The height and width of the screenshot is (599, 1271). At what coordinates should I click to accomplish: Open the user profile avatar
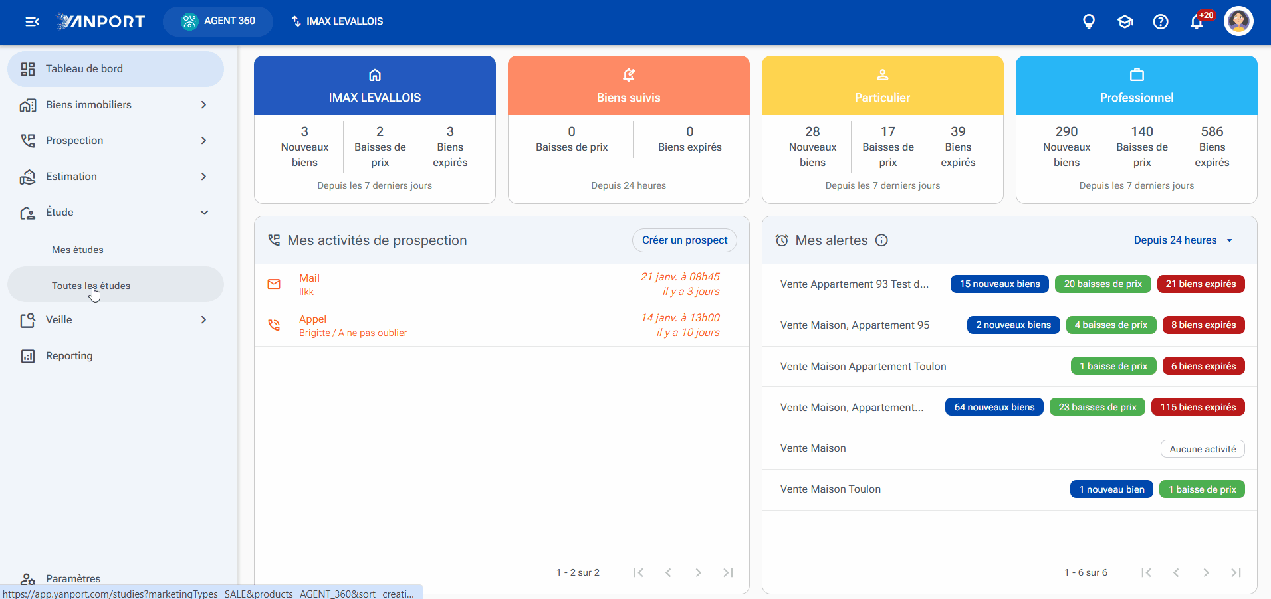(x=1238, y=21)
